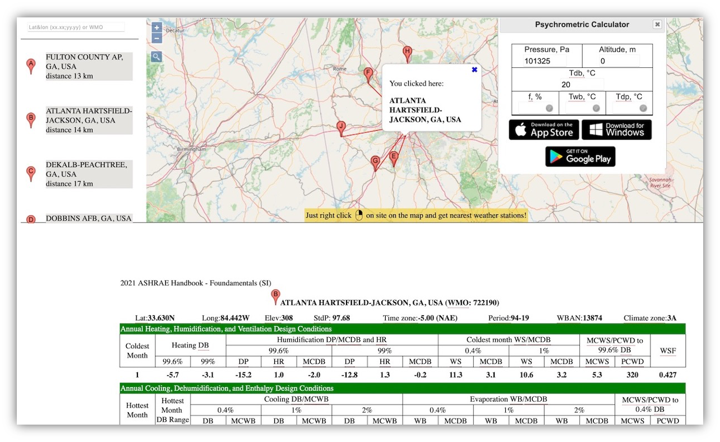
Task: Select the f, % radio button
Action: [x=549, y=108]
